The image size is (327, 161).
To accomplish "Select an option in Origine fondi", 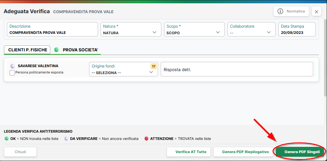I will pos(124,69).
